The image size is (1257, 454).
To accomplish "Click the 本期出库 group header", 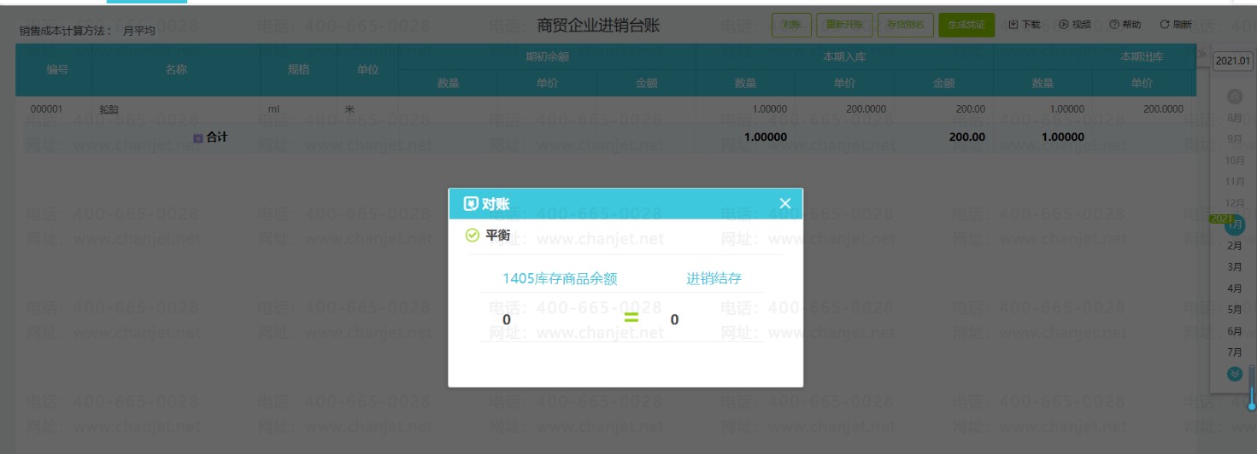I will click(x=1142, y=56).
